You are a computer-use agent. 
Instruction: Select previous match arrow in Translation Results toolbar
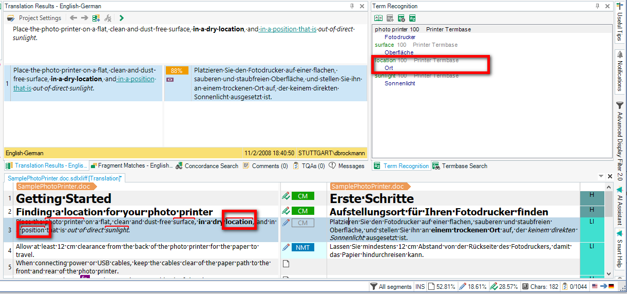73,18
